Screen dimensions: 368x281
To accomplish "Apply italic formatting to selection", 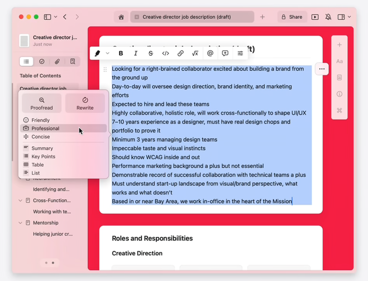I will click(136, 53).
